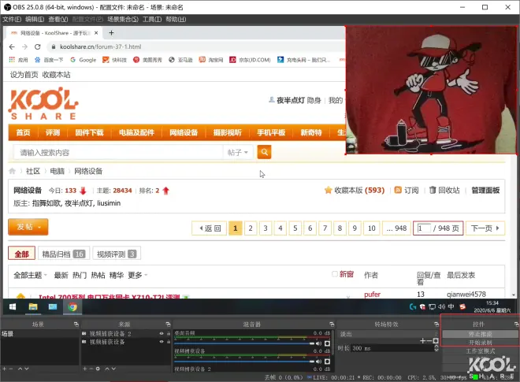
Task: Move the scene up in the Scenes panel
Action: click(x=20, y=369)
